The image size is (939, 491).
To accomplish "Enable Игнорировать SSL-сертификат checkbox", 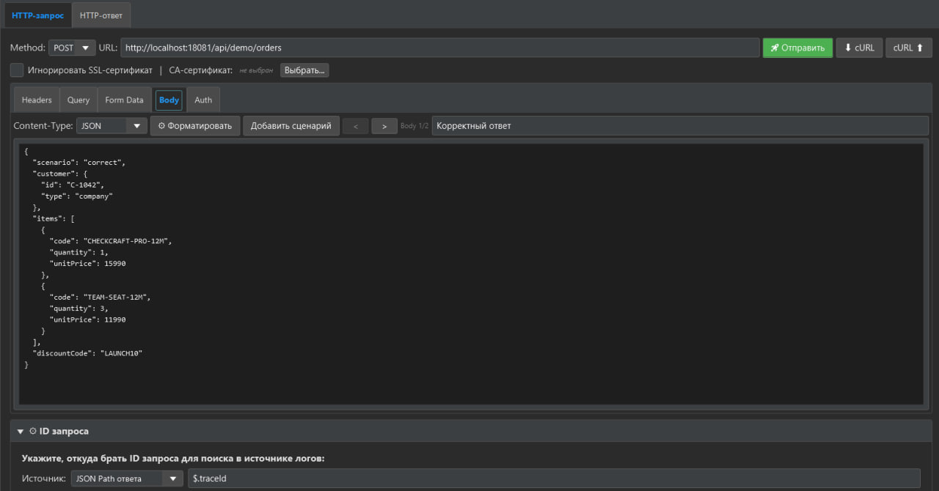I will pos(17,70).
